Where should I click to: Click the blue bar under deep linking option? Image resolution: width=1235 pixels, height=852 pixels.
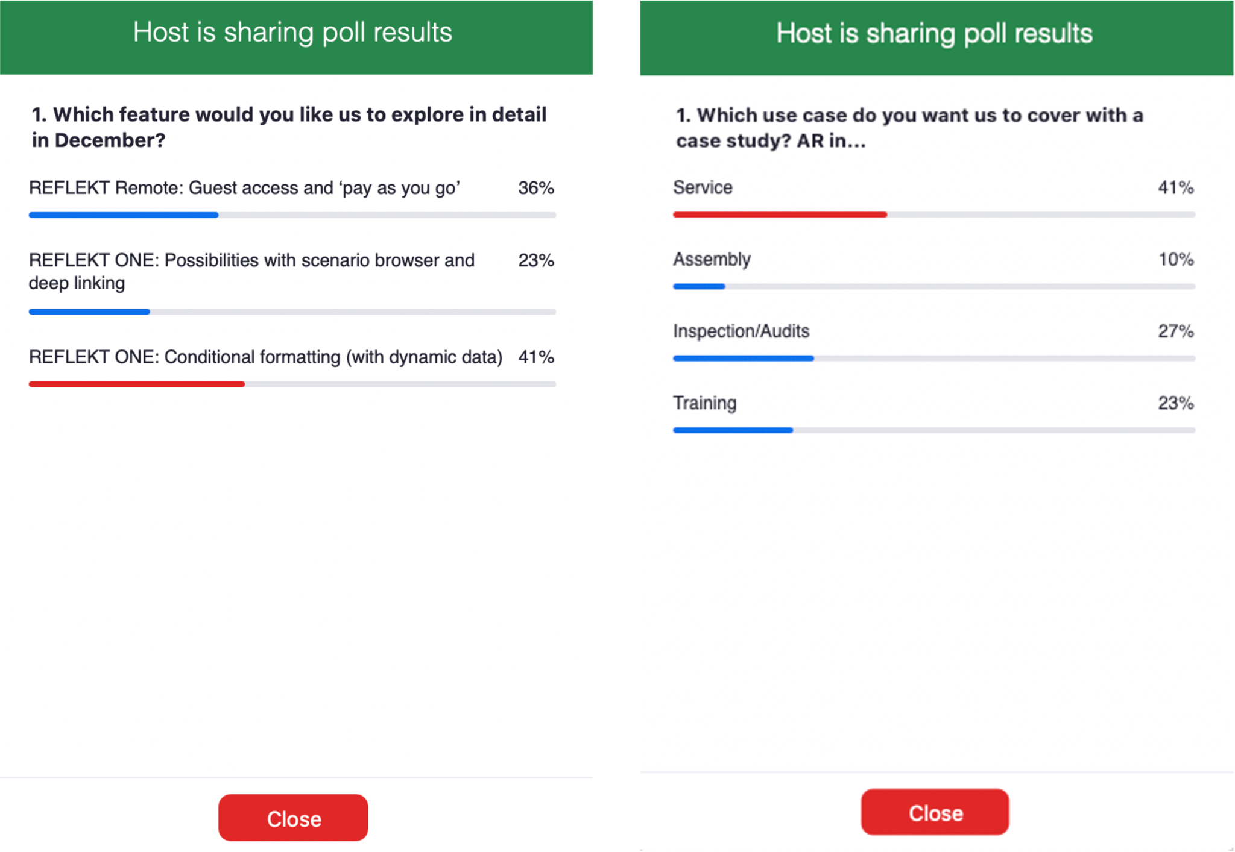click(89, 312)
